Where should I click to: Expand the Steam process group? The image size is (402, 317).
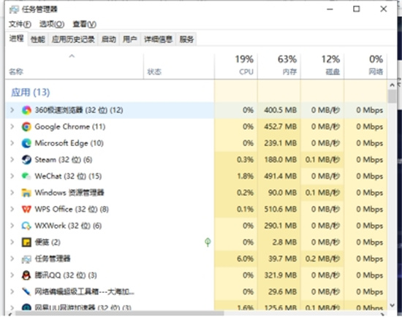pos(12,160)
